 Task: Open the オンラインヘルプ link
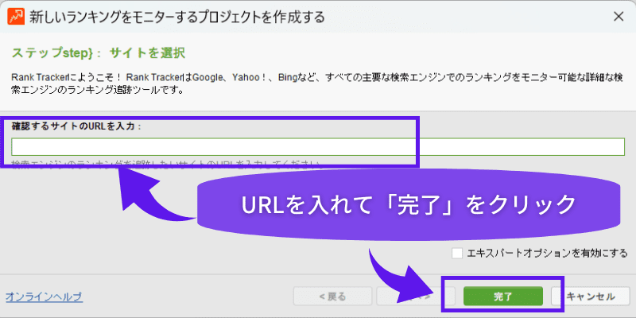[45, 297]
